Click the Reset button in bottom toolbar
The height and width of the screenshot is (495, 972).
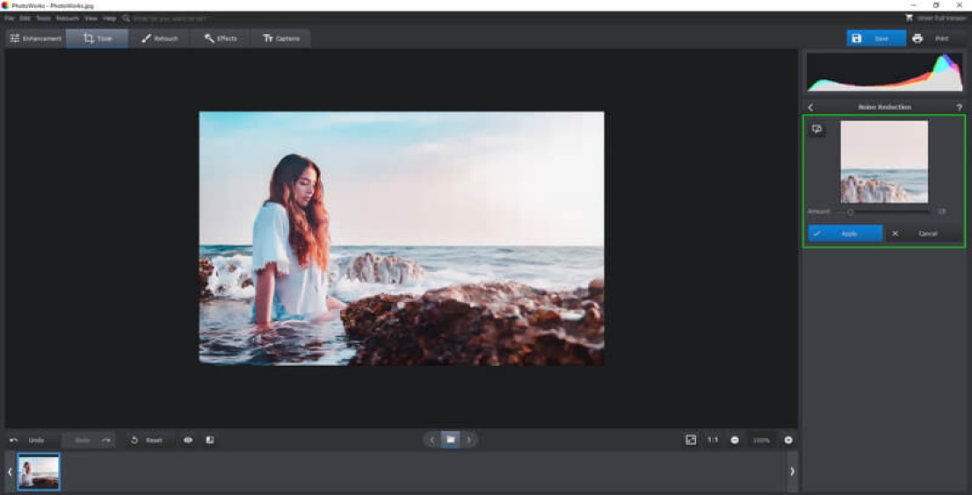(147, 440)
